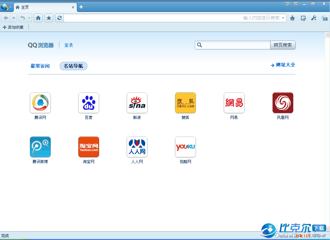Click the rightmost toolbar window icon
The height and width of the screenshot is (240, 330).
click(x=324, y=18)
